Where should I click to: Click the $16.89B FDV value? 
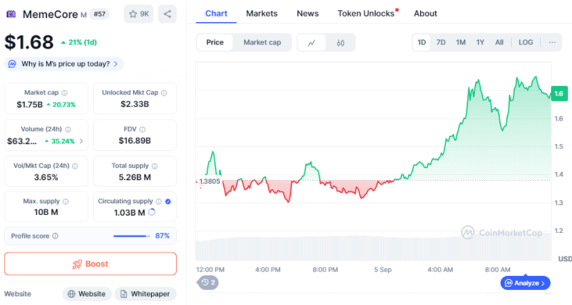point(135,141)
